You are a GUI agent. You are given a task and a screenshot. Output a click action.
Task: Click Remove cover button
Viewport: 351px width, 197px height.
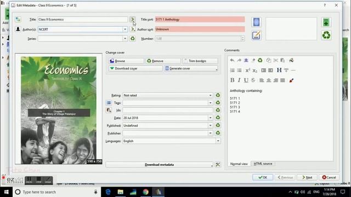point(163,61)
